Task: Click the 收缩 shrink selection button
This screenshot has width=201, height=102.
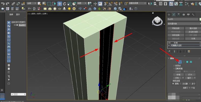Action: tap(178, 75)
